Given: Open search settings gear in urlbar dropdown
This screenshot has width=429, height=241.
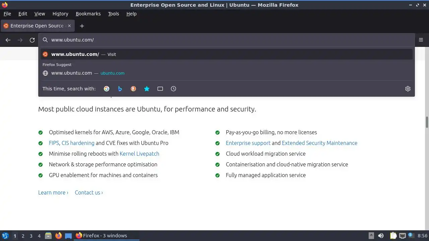Looking at the screenshot, I should pos(408,89).
